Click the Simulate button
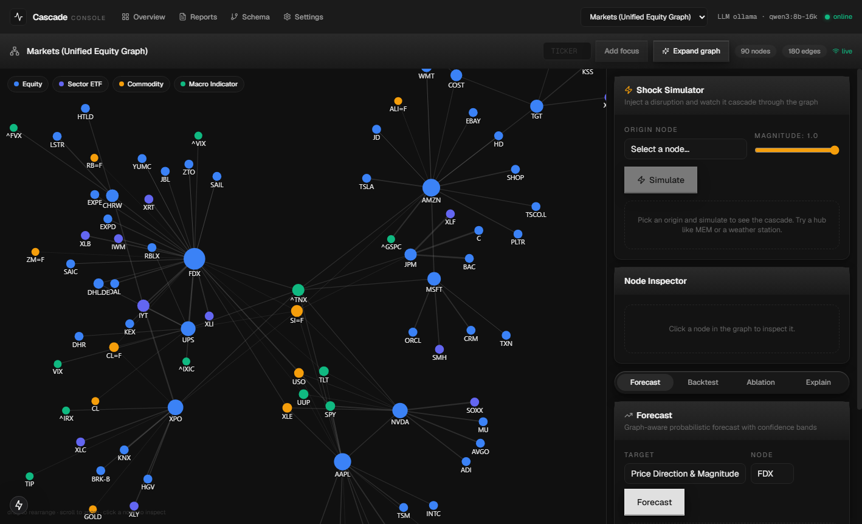 [x=660, y=180]
